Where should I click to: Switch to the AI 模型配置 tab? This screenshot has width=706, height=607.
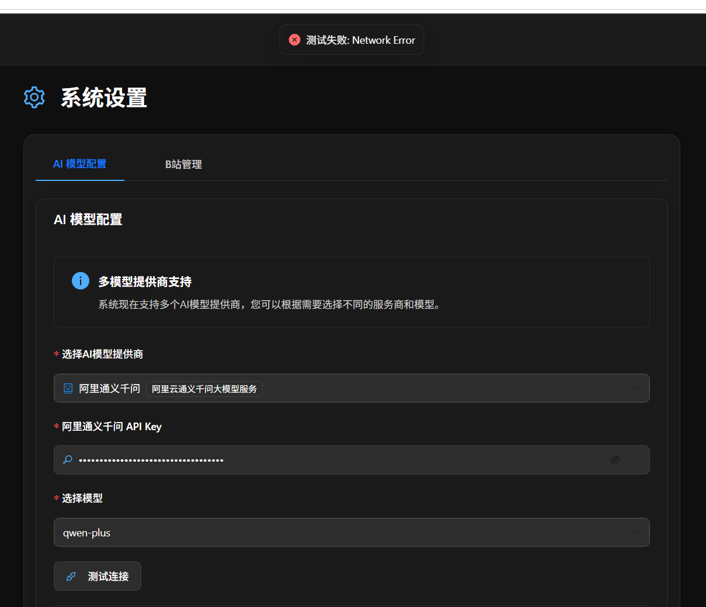(80, 164)
